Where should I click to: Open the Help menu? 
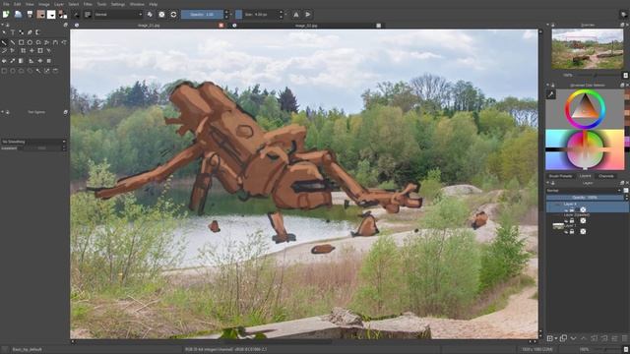154,4
